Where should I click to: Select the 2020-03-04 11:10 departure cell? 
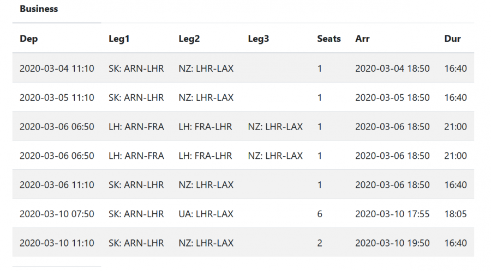[x=57, y=69]
